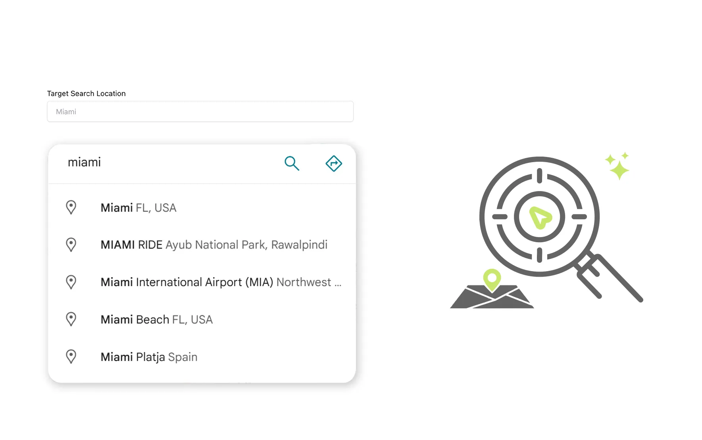
Task: Click the teal search magnifier icon
Action: 292,163
